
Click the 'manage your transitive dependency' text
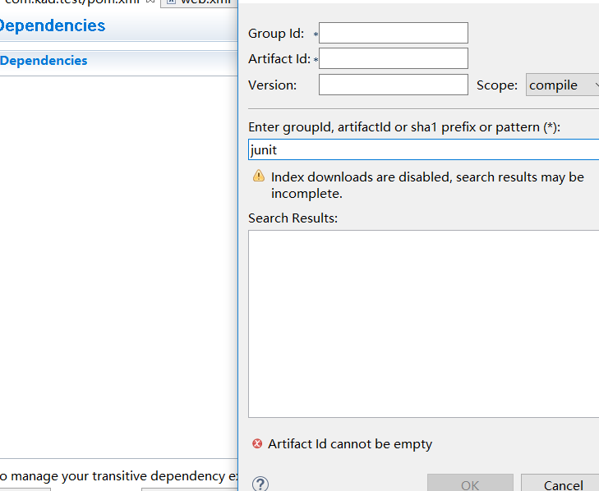pyautogui.click(x=117, y=476)
